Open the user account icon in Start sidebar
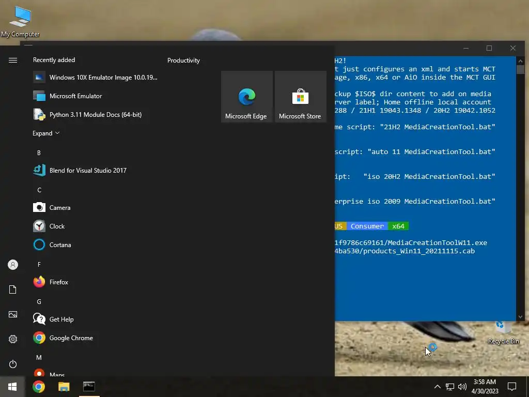Screen dimensions: 529x397 click(x=13, y=265)
